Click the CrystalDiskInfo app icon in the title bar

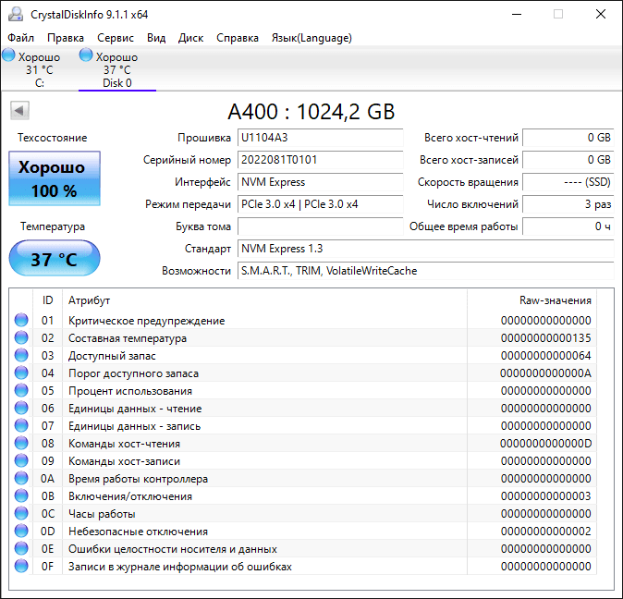click(16, 14)
